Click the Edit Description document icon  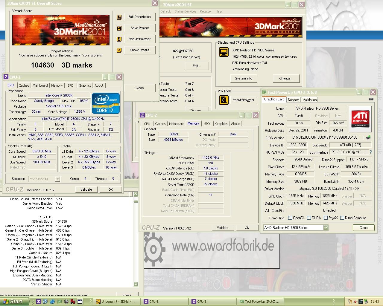(x=119, y=17)
